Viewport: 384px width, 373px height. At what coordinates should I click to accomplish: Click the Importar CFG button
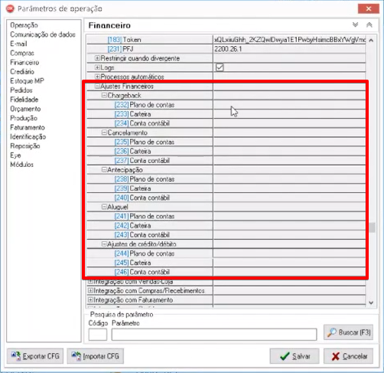(96, 356)
